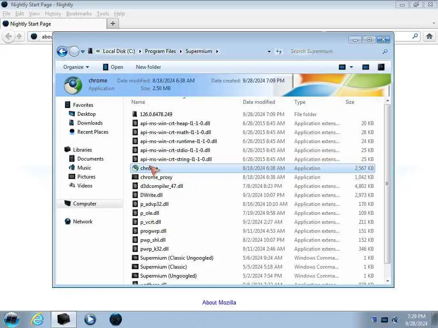This screenshot has height=328, width=438.
Task: Click the Open toolbar button
Action: click(113, 67)
